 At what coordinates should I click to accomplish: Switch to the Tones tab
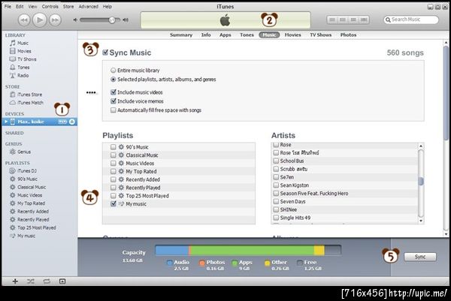tap(247, 35)
